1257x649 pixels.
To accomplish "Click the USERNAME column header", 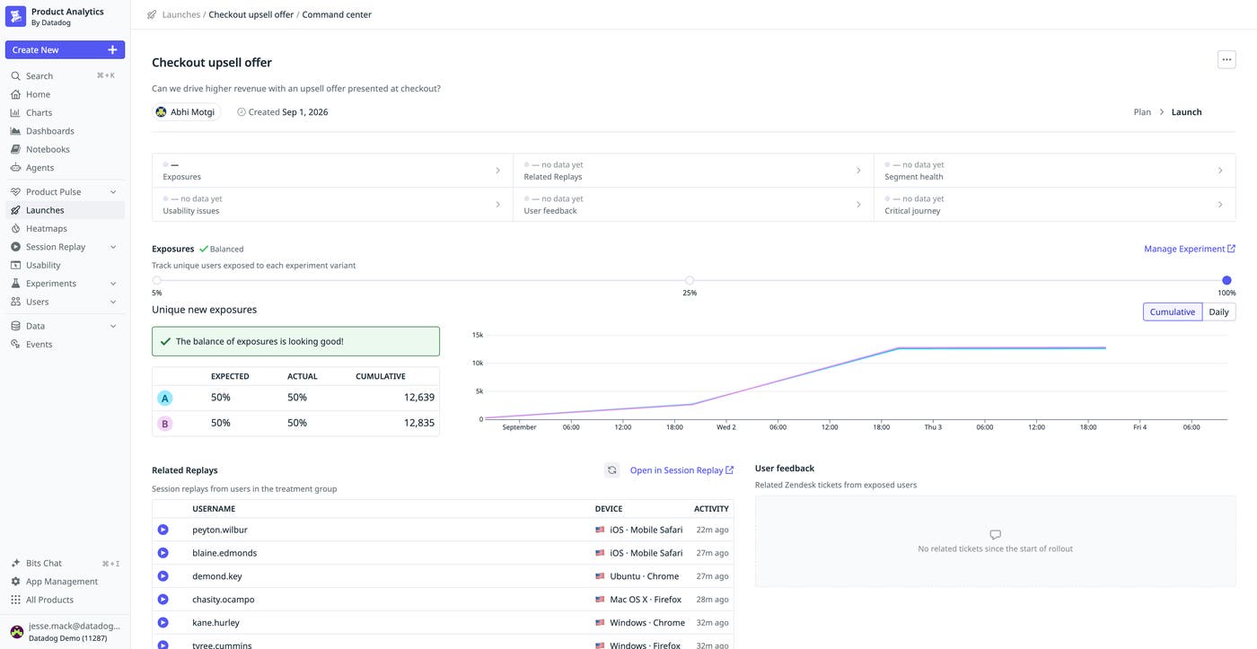I will tap(214, 509).
